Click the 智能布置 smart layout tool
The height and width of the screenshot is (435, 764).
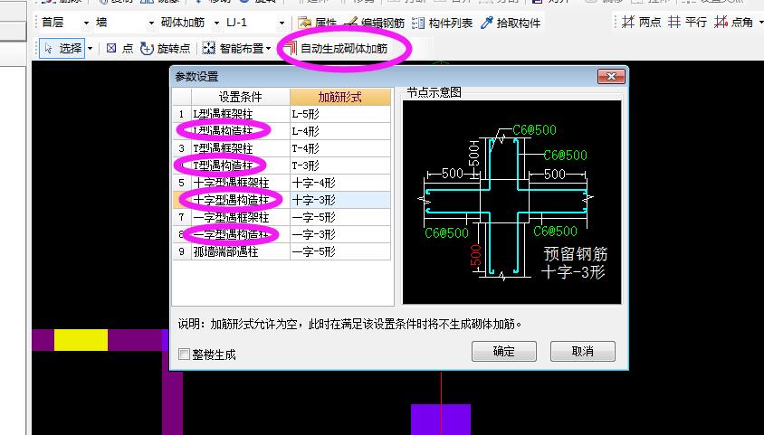pos(233,48)
